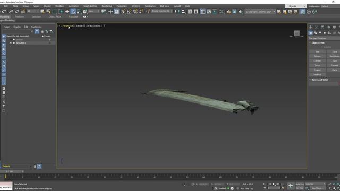Viewport: 340px width, 191px height.
Task: Click the ViewCube in the viewport
Action: pos(296,33)
